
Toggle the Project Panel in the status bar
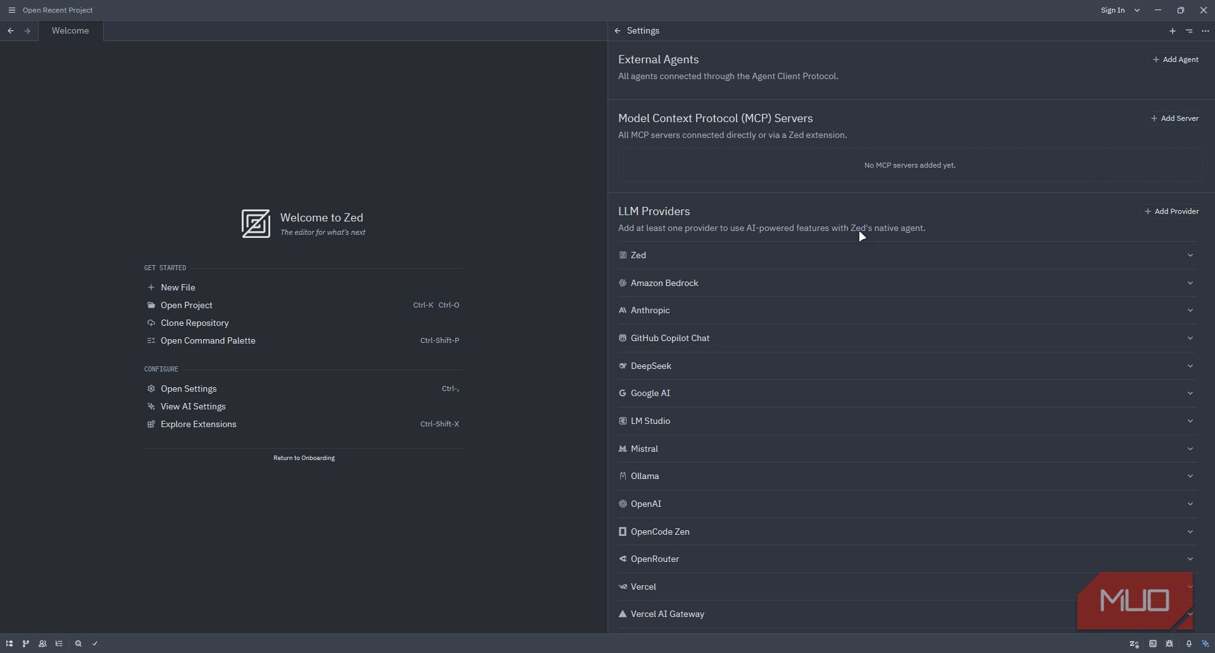coord(9,644)
